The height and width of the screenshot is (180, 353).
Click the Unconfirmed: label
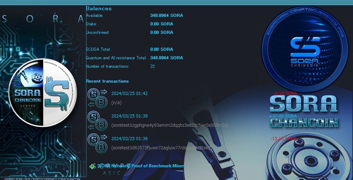click(98, 32)
